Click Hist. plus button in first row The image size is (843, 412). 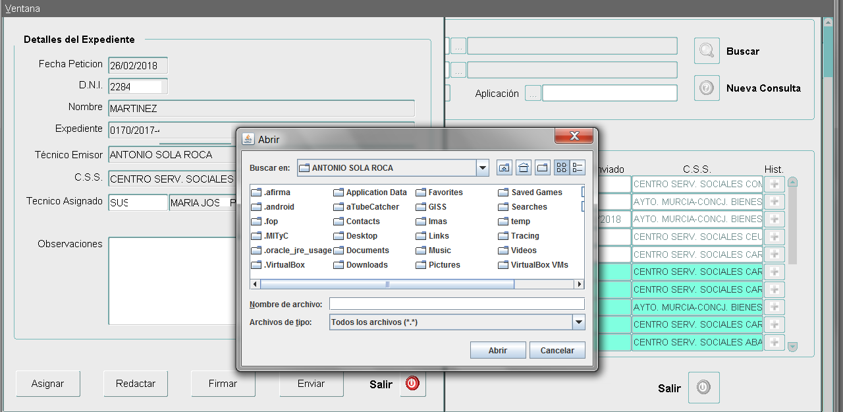point(774,184)
